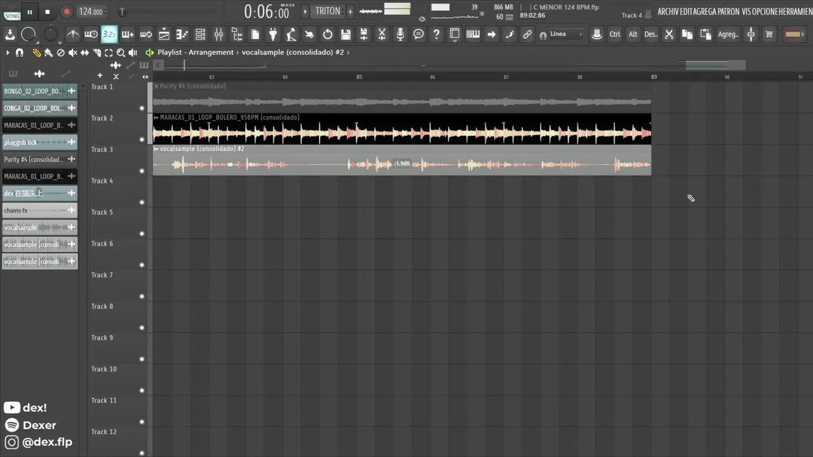Open the vocalsample (consolidado) #2 clip menu
The image size is (813, 457).
click(x=156, y=149)
